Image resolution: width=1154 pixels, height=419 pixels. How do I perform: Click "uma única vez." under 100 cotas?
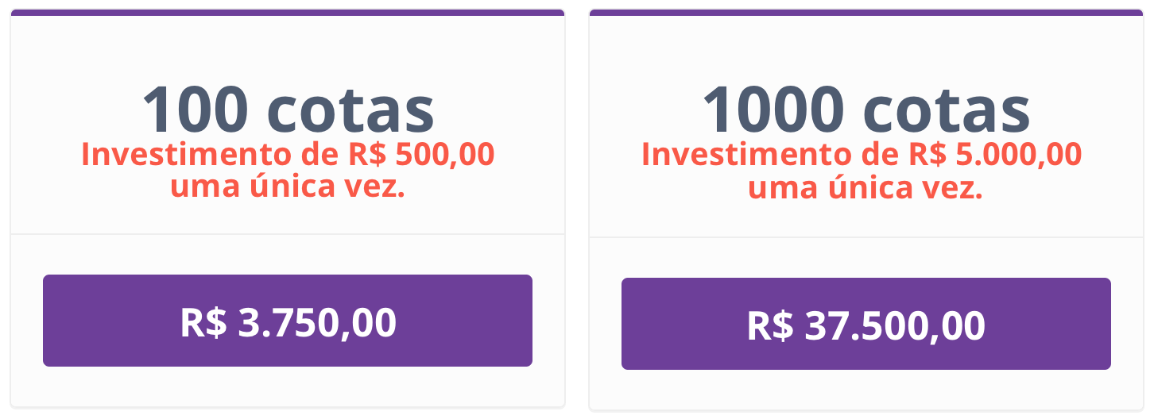click(x=288, y=188)
